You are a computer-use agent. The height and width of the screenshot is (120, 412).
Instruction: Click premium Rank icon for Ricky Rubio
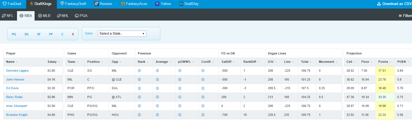pyautogui.click(x=139, y=97)
